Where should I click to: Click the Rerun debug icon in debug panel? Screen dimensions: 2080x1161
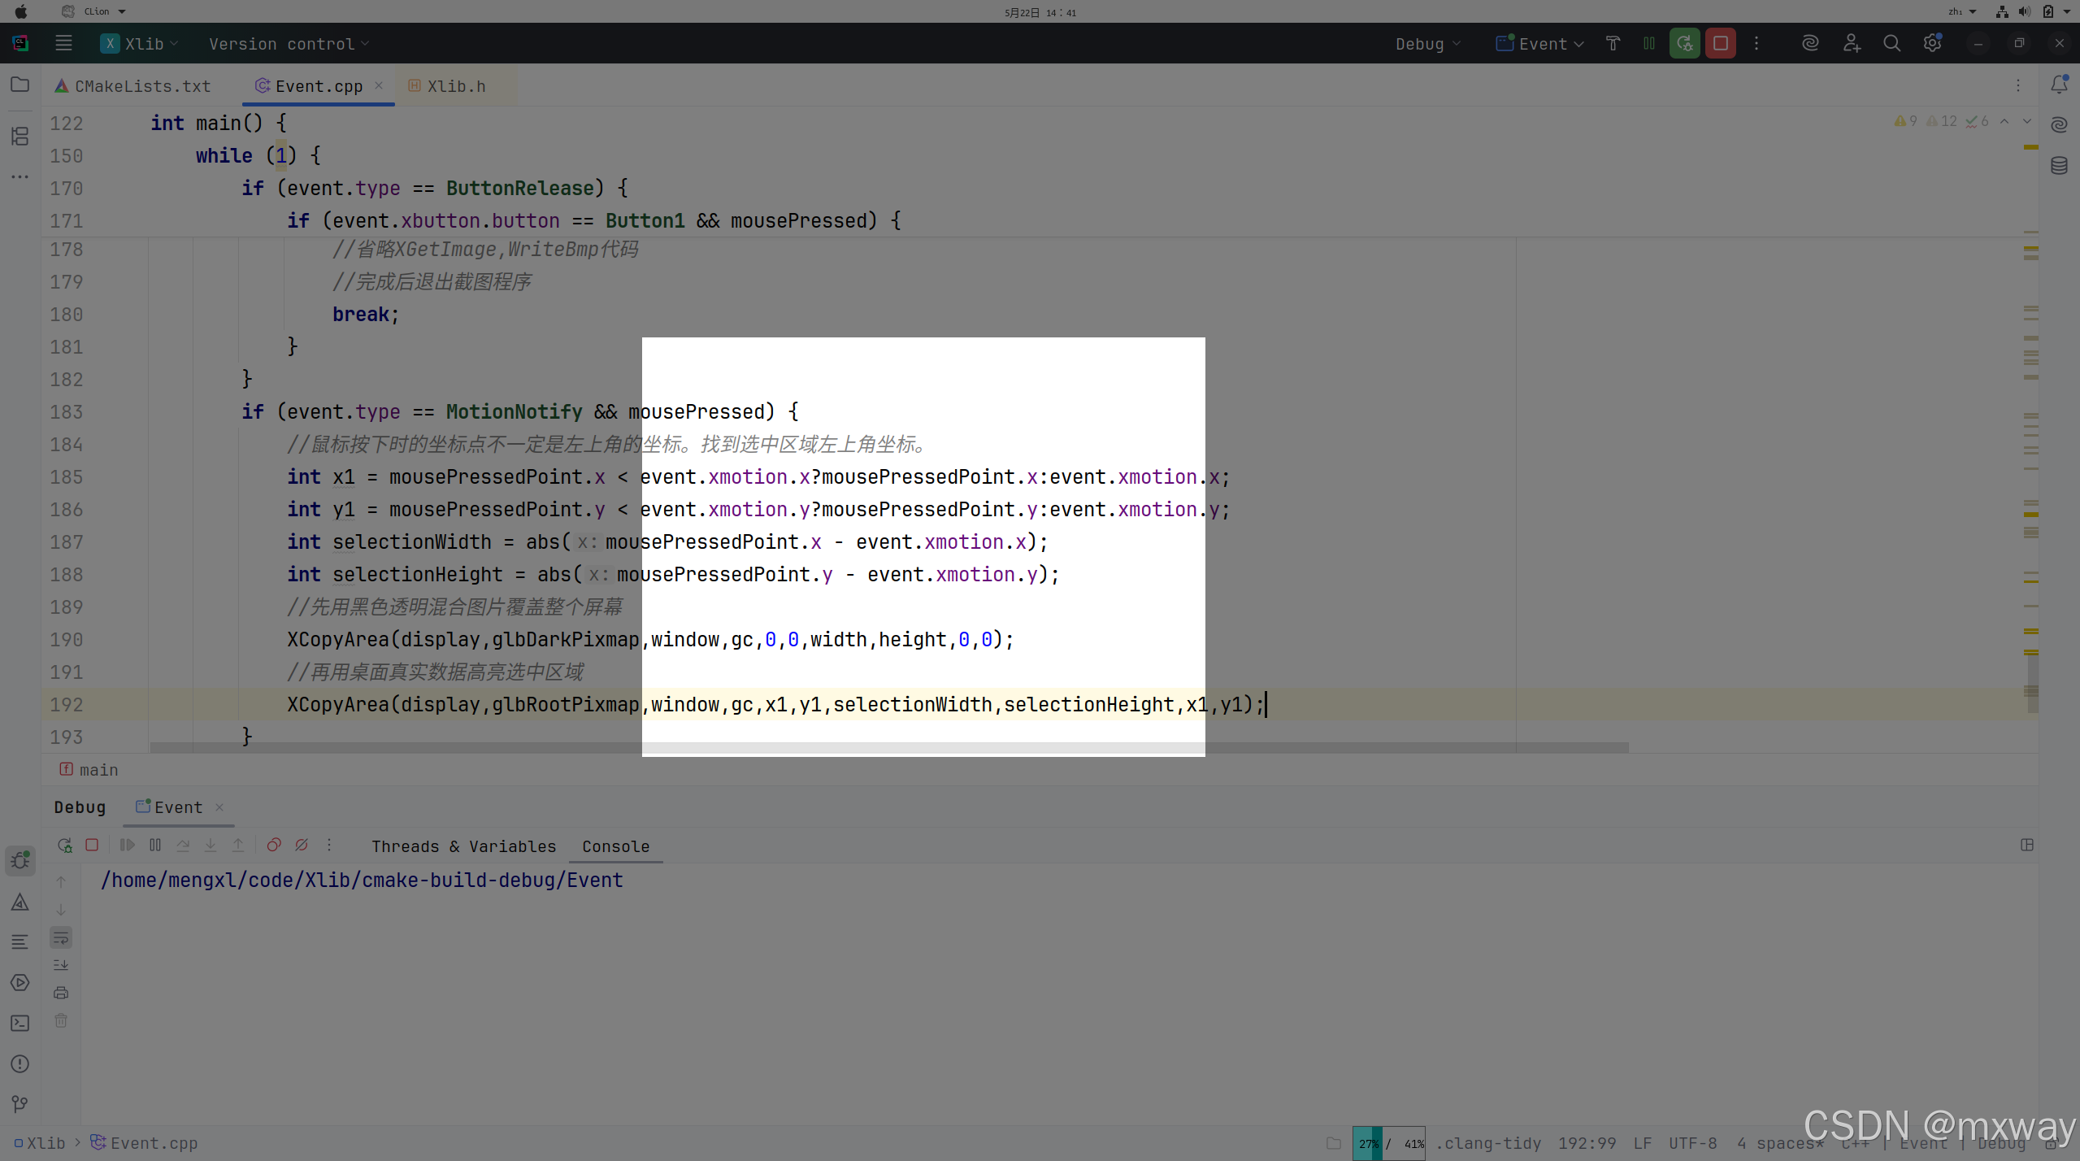[65, 846]
